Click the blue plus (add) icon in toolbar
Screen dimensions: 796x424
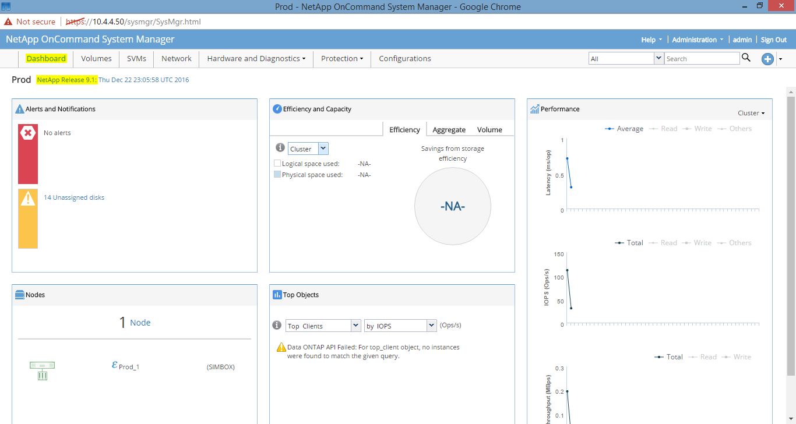pos(767,58)
